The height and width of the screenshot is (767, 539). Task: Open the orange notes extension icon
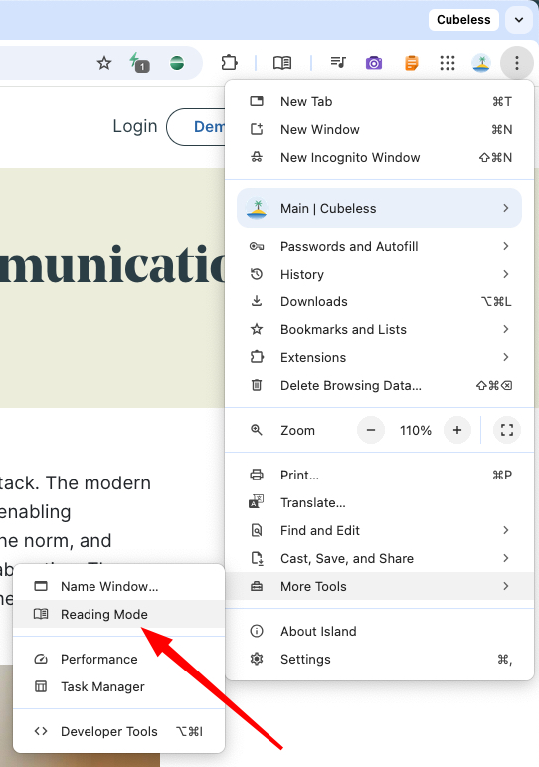[x=412, y=63]
